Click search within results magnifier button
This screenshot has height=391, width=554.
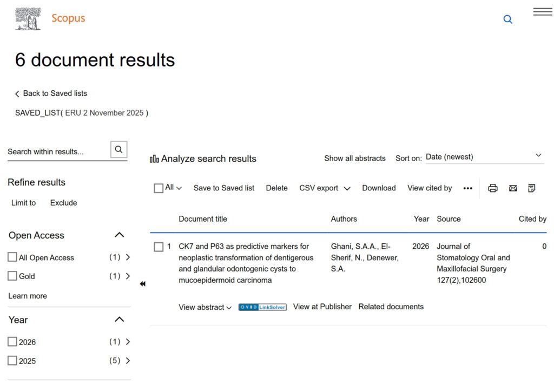click(x=119, y=150)
